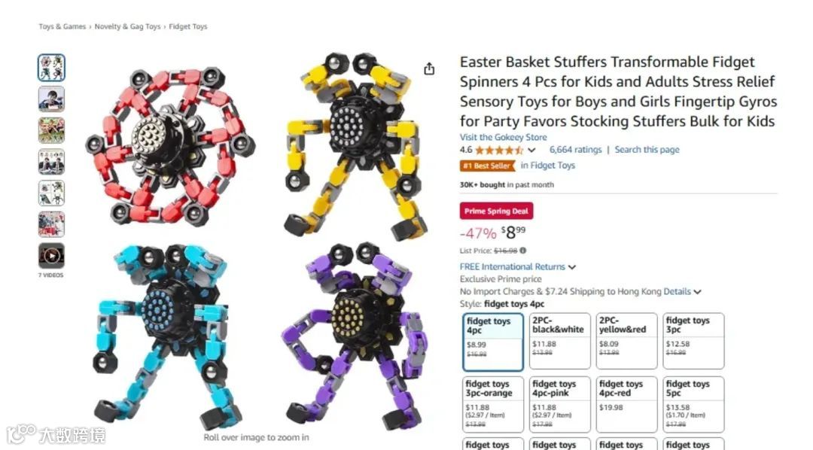Expand the rating breakdown chevron

(531, 151)
